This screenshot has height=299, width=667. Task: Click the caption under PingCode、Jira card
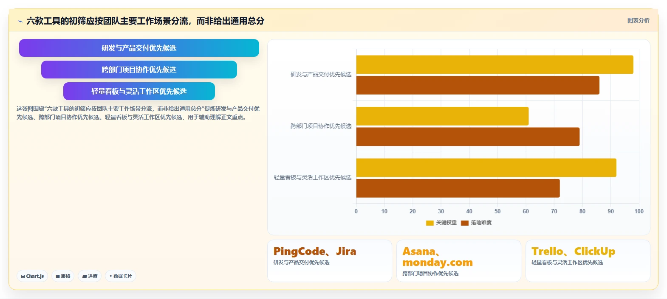point(302,263)
